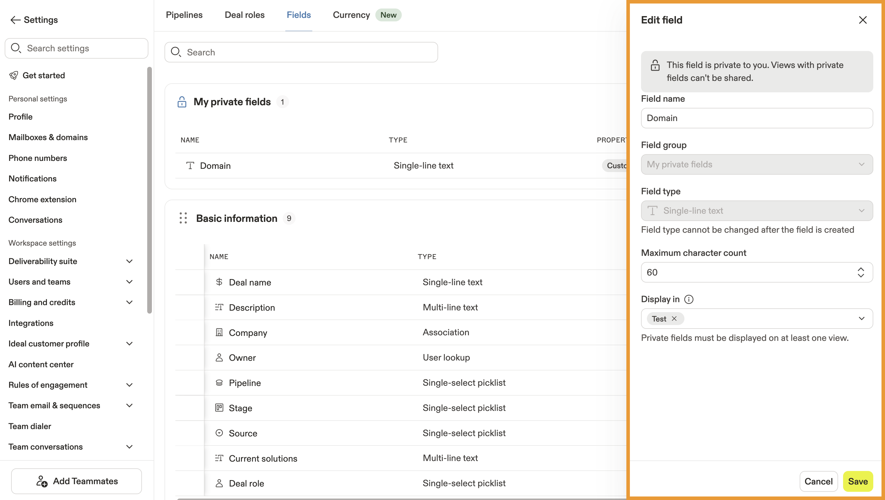Click the info icon next to Display in
Image resolution: width=885 pixels, height=500 pixels.
point(689,300)
